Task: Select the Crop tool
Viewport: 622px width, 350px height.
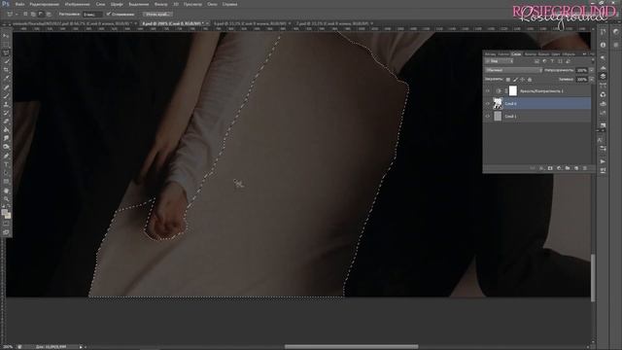Action: [x=6, y=69]
